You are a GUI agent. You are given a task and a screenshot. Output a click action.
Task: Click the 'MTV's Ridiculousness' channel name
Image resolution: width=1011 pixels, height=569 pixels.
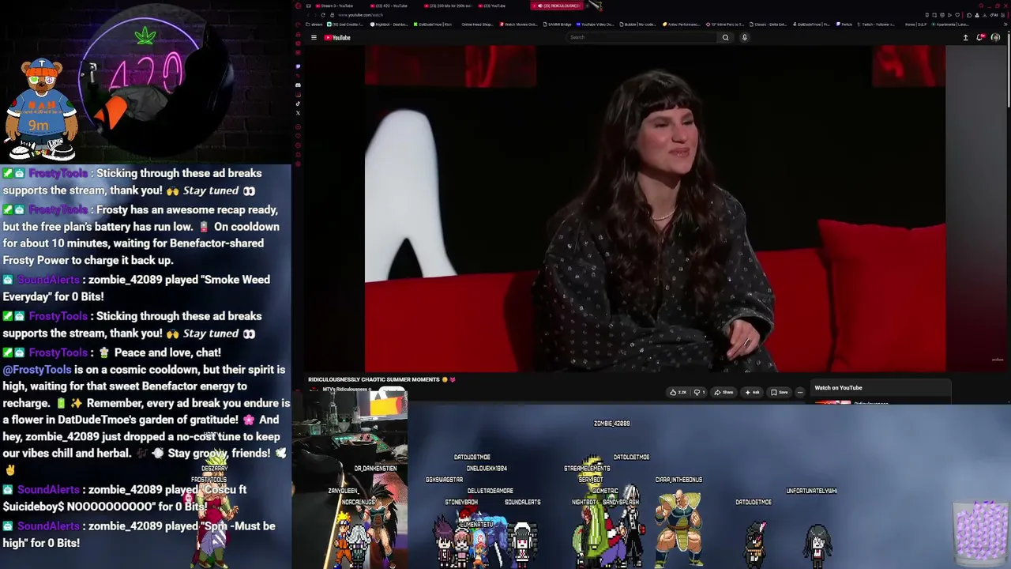click(346, 389)
